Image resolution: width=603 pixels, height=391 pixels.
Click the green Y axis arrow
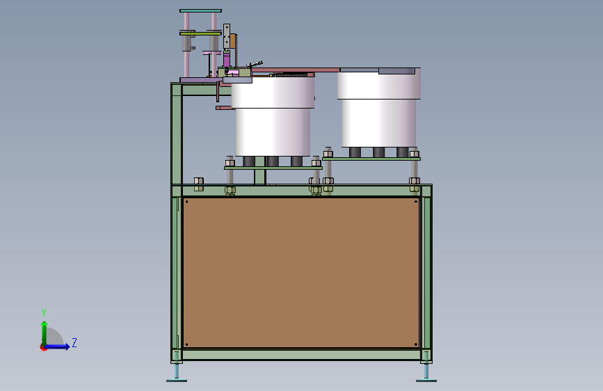[45, 333]
